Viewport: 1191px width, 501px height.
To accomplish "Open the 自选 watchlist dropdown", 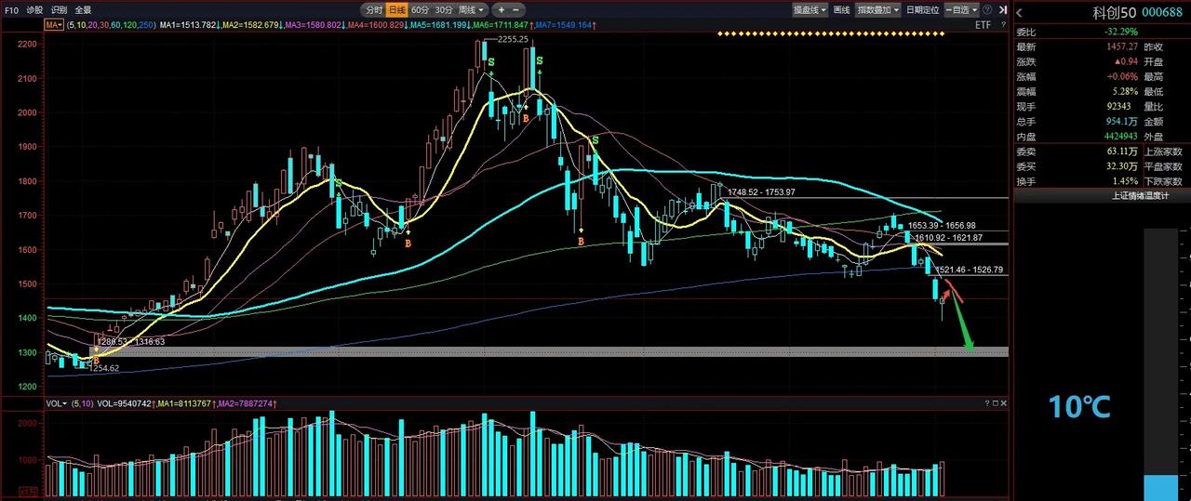I will click(x=960, y=10).
